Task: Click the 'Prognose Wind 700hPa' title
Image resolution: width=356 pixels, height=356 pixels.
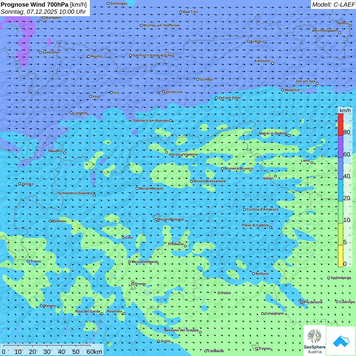Action: click(x=35, y=5)
